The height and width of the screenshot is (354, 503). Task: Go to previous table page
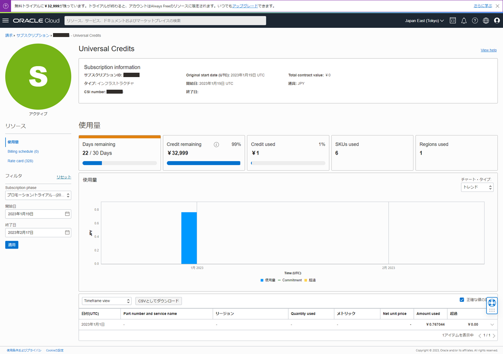tap(480, 336)
